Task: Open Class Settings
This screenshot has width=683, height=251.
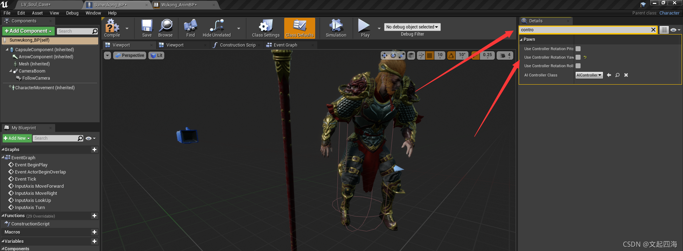Action: (x=266, y=28)
